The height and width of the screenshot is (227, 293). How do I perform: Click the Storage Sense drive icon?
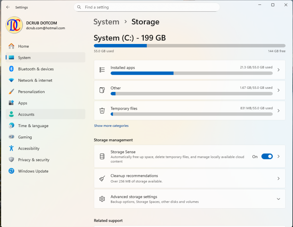point(102,156)
